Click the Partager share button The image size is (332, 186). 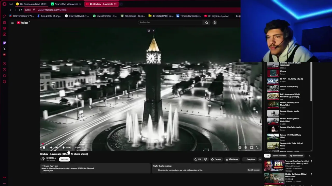tap(216, 159)
